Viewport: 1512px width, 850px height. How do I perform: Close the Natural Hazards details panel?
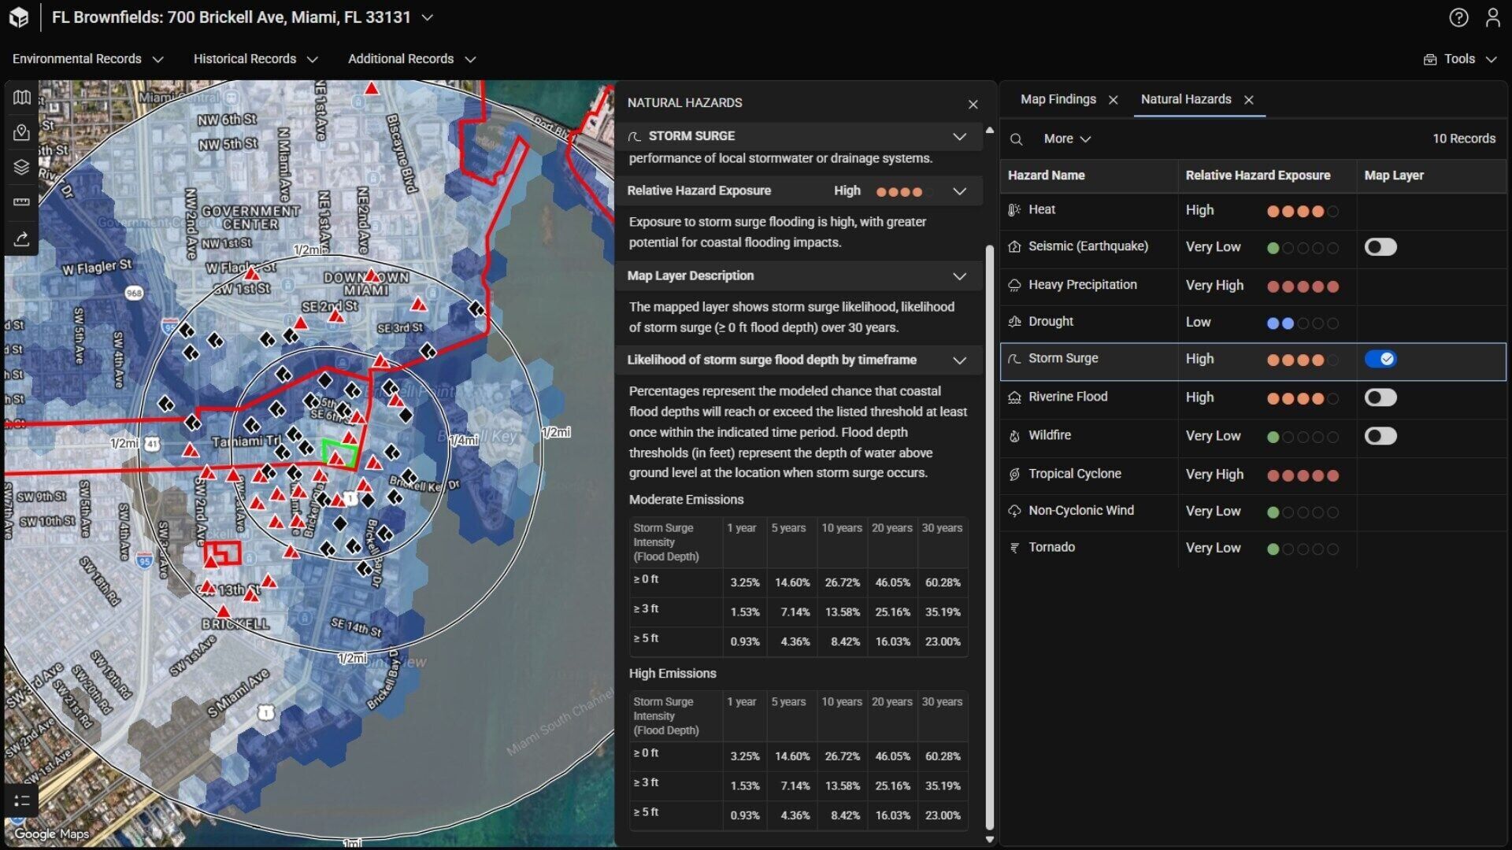click(x=973, y=104)
